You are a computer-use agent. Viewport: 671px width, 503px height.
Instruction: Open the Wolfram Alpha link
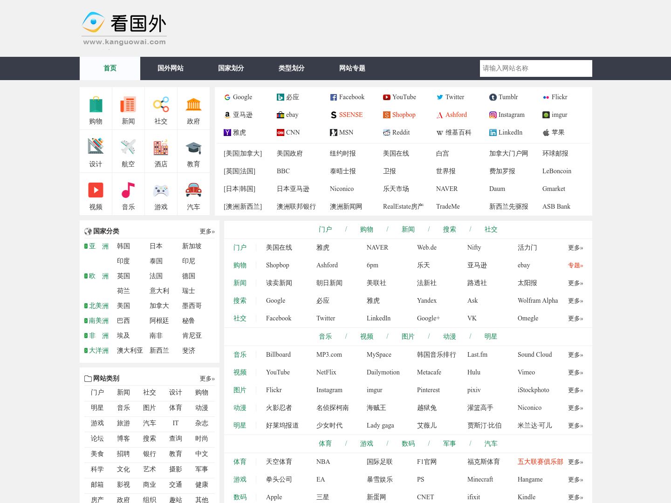click(x=538, y=301)
